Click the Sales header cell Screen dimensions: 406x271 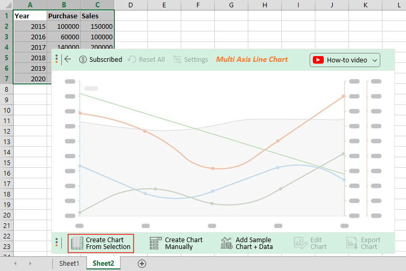pos(97,16)
